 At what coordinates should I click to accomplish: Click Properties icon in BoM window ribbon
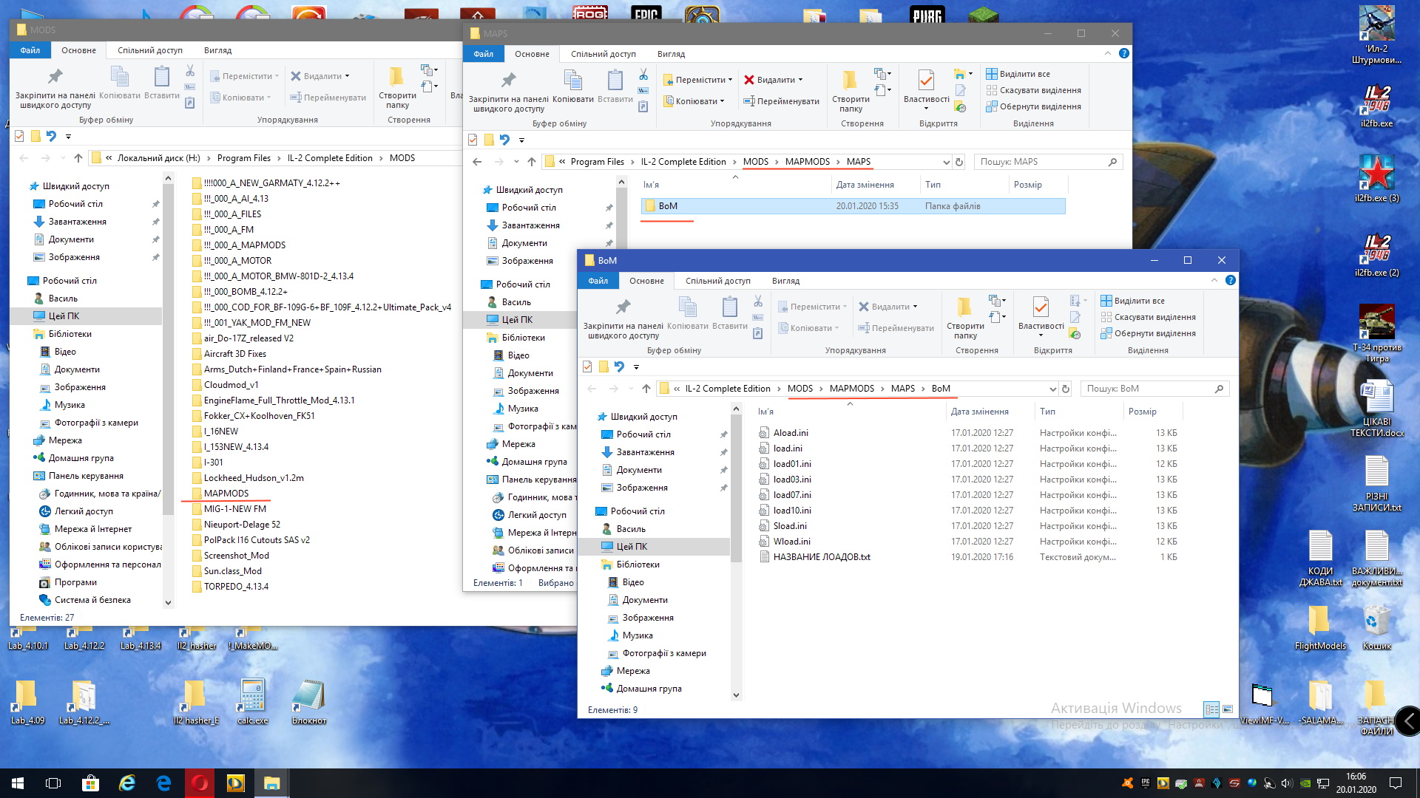1041,307
